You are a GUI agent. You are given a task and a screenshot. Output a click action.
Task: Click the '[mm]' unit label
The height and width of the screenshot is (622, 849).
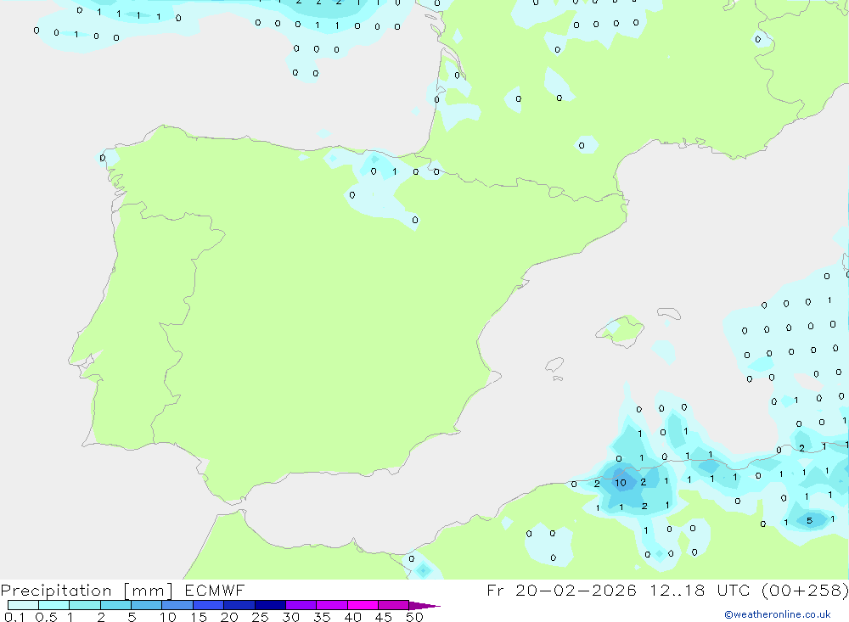pyautogui.click(x=148, y=591)
